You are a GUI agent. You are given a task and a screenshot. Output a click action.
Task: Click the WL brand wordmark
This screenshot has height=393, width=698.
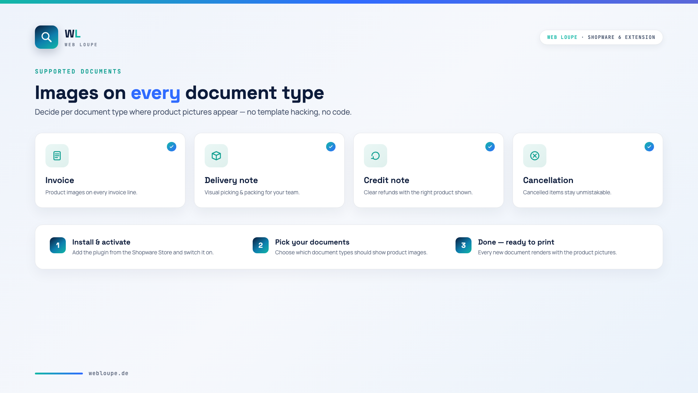point(73,34)
